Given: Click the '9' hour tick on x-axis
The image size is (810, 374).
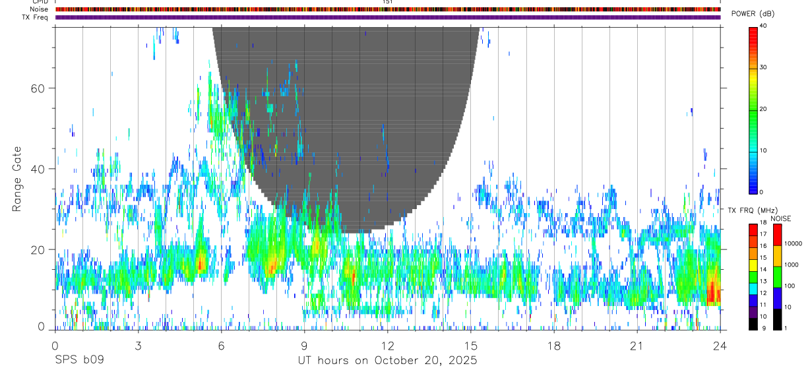Looking at the screenshot, I should coord(304,345).
